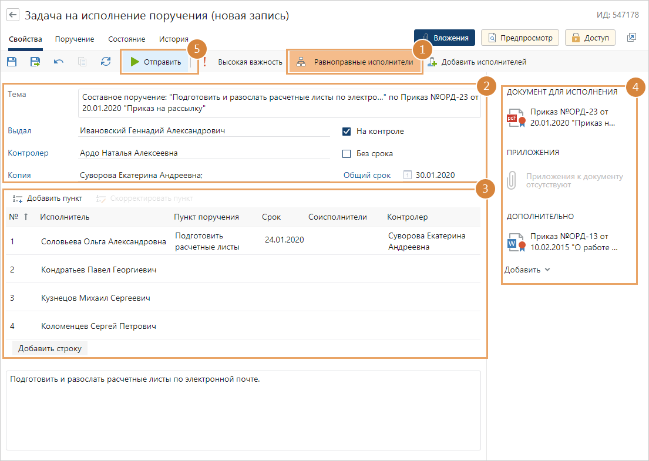This screenshot has width=649, height=461.
Task: Open the «История» tab
Action: (x=173, y=39)
